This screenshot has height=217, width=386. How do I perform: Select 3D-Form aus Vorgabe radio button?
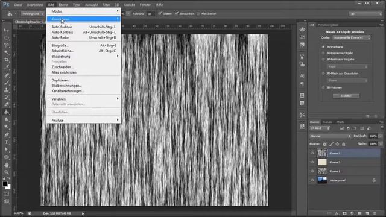coord(323,59)
